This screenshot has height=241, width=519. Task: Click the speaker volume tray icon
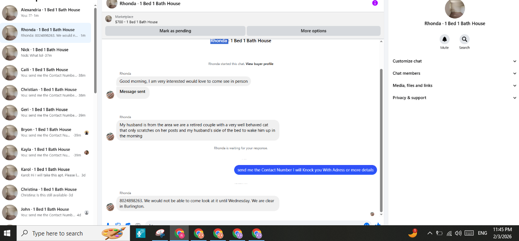458,233
